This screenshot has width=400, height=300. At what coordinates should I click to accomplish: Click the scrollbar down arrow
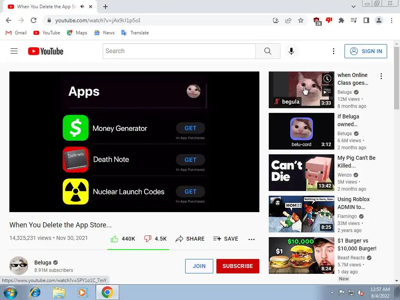point(396,281)
